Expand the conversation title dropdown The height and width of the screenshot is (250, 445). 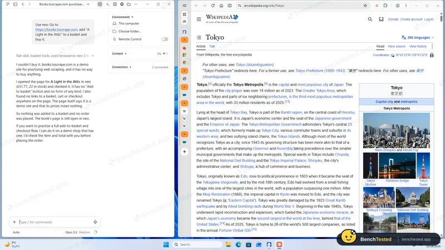point(88,4)
